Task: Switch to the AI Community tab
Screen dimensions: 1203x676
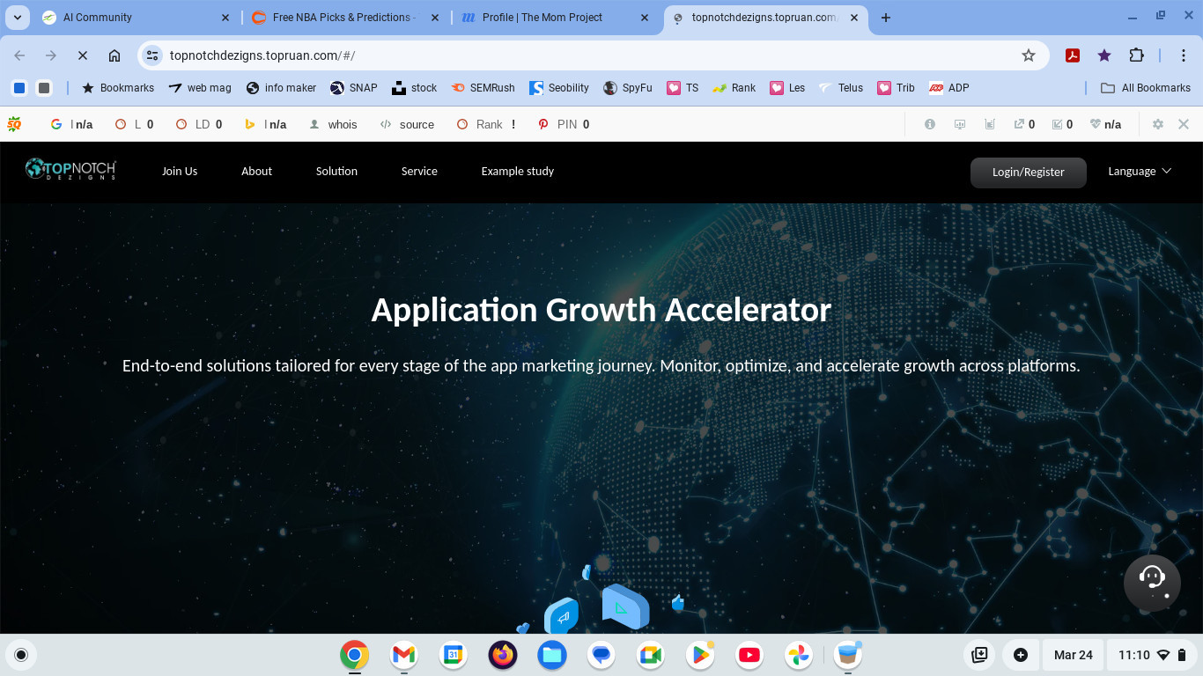Action: point(132,18)
